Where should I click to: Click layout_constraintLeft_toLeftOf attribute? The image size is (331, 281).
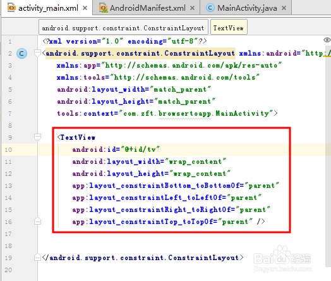coord(167,197)
